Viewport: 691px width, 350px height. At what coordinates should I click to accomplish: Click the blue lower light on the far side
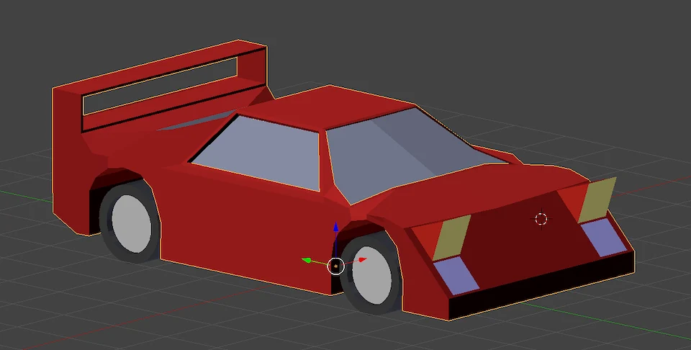coord(604,237)
